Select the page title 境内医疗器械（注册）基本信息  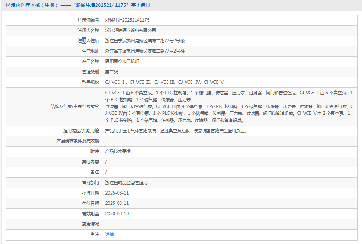[80, 5]
